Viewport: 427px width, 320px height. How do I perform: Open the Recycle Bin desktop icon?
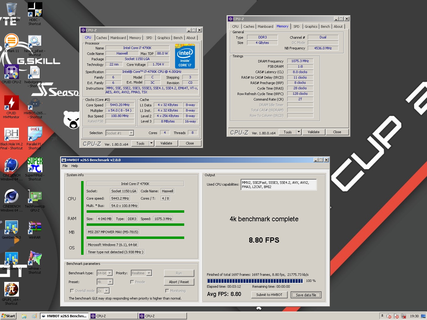[11, 12]
